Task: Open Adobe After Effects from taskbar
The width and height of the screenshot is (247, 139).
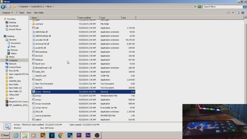Action: (88, 136)
